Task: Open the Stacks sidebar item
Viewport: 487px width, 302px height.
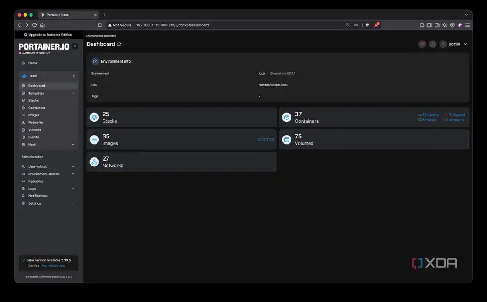Action: point(48,101)
